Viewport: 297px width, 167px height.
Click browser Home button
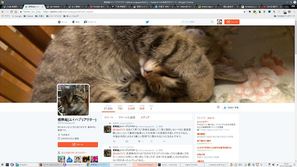16,12
